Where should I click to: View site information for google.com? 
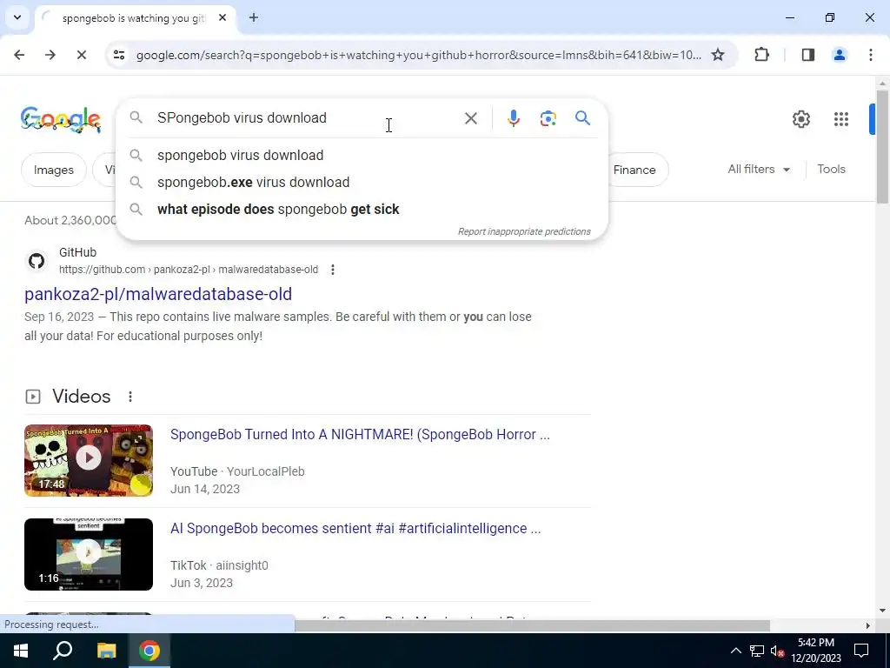coord(118,55)
